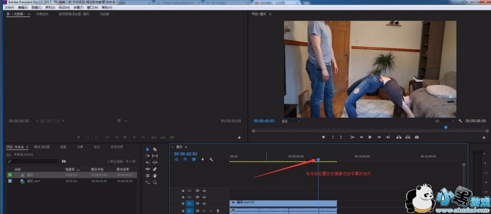Click the blue playhead on the program monitor scrubber
Viewport: 491px width, 214px height.
click(445, 128)
